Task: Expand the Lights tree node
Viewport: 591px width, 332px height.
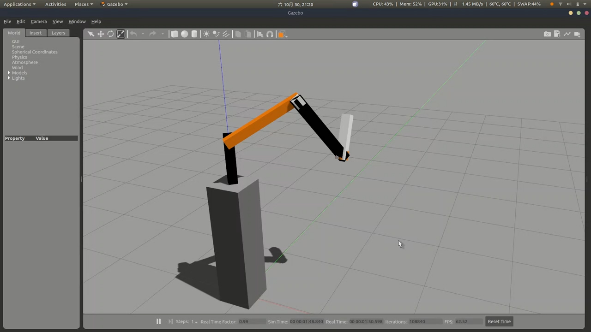Action: pos(9,78)
